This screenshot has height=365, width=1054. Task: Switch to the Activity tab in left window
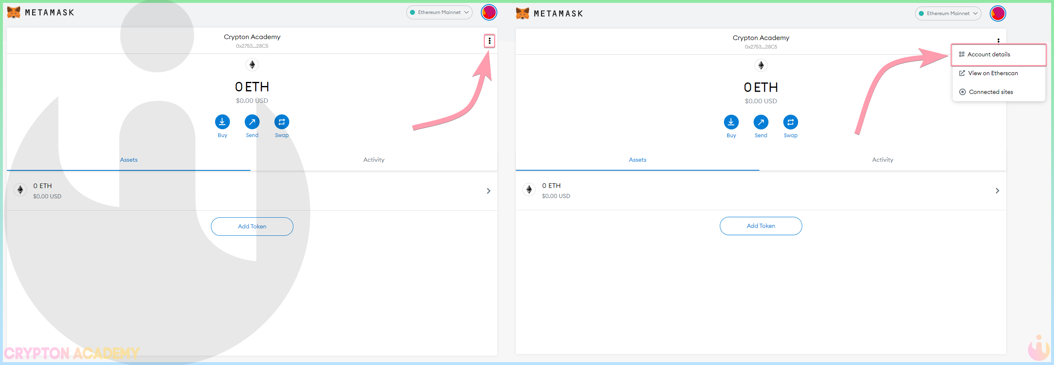tap(374, 160)
